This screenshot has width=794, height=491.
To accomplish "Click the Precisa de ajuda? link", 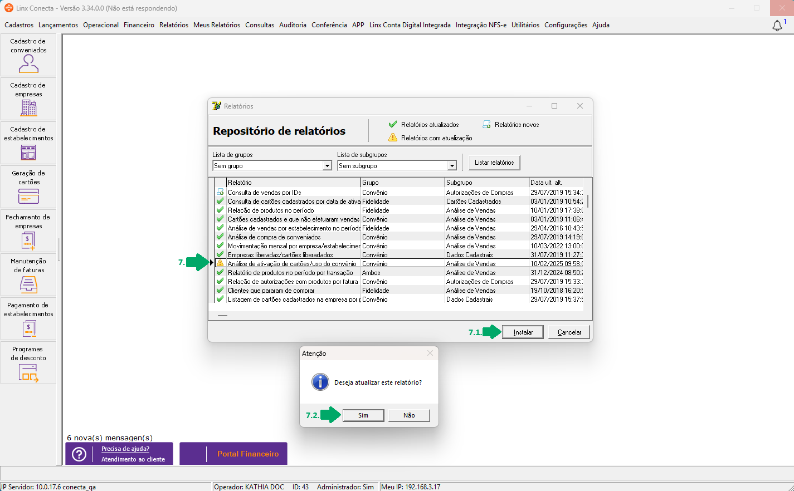I will [x=125, y=449].
